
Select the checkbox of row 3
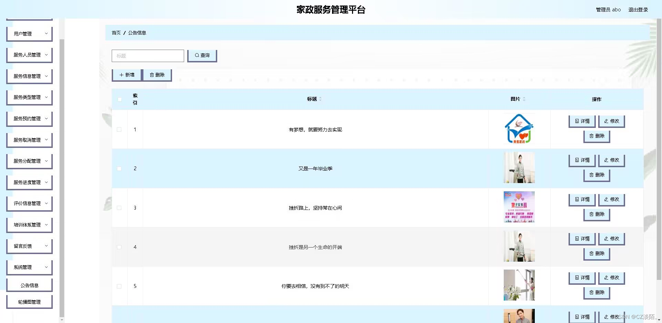(119, 208)
